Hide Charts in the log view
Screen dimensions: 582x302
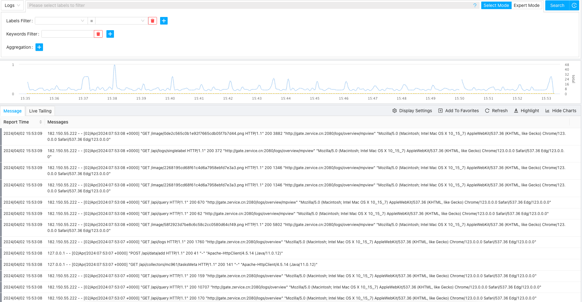pos(561,111)
